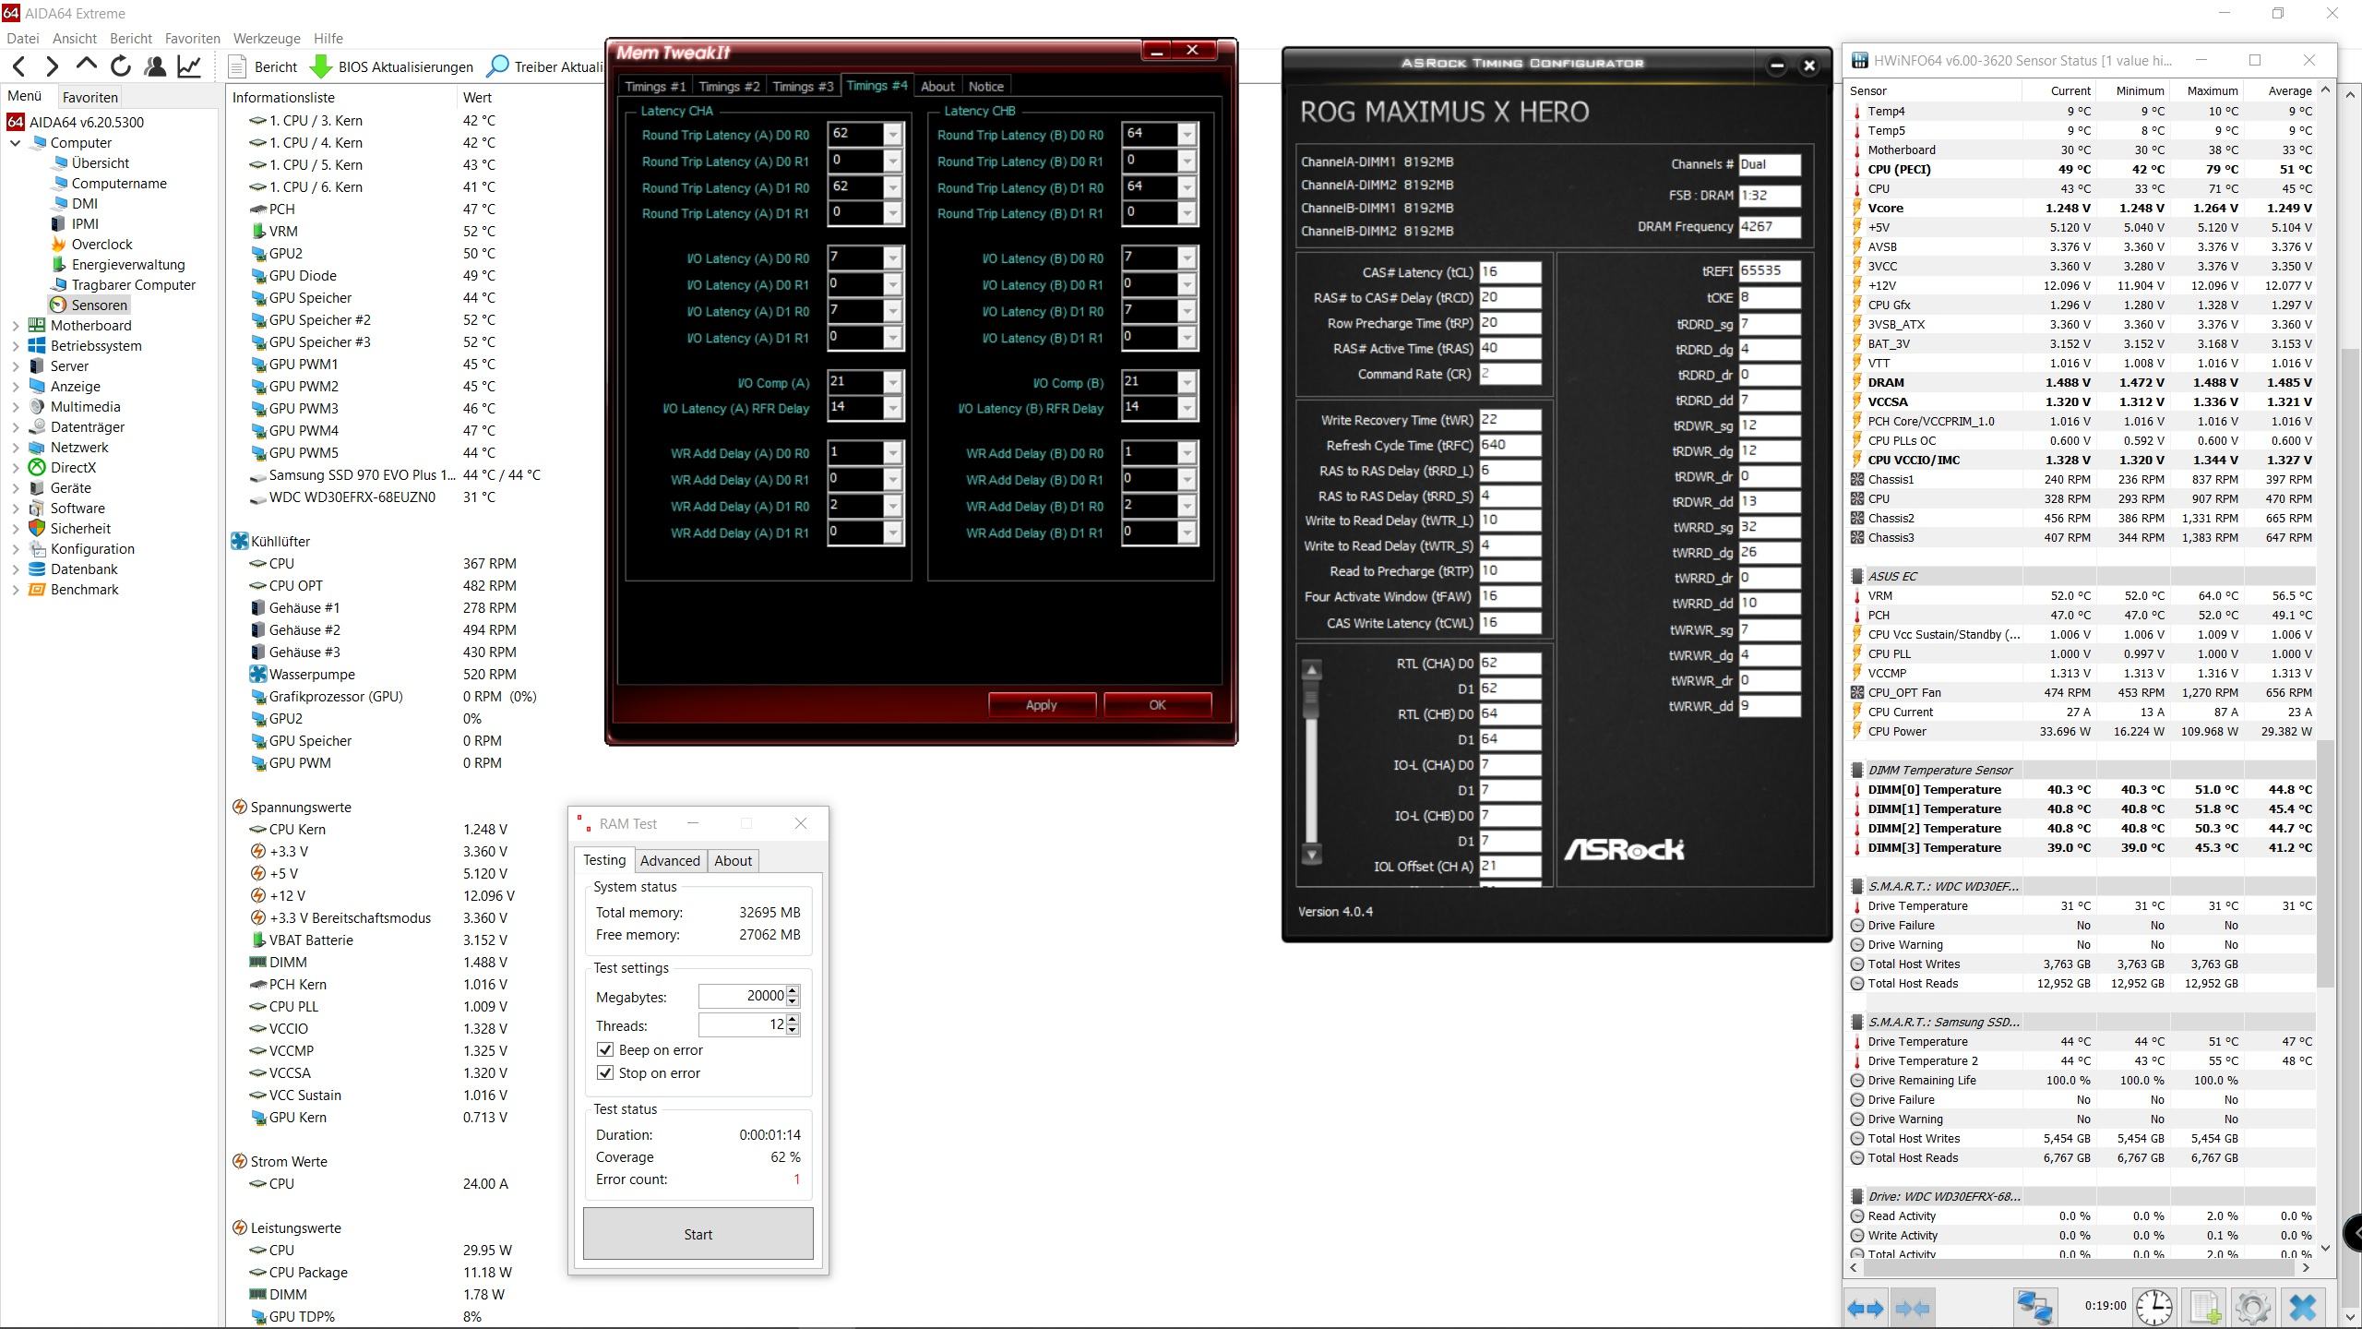Expand sensor columns in HWiNFO64 (blue arrows)
The height and width of the screenshot is (1329, 2362).
(x=1865, y=1308)
